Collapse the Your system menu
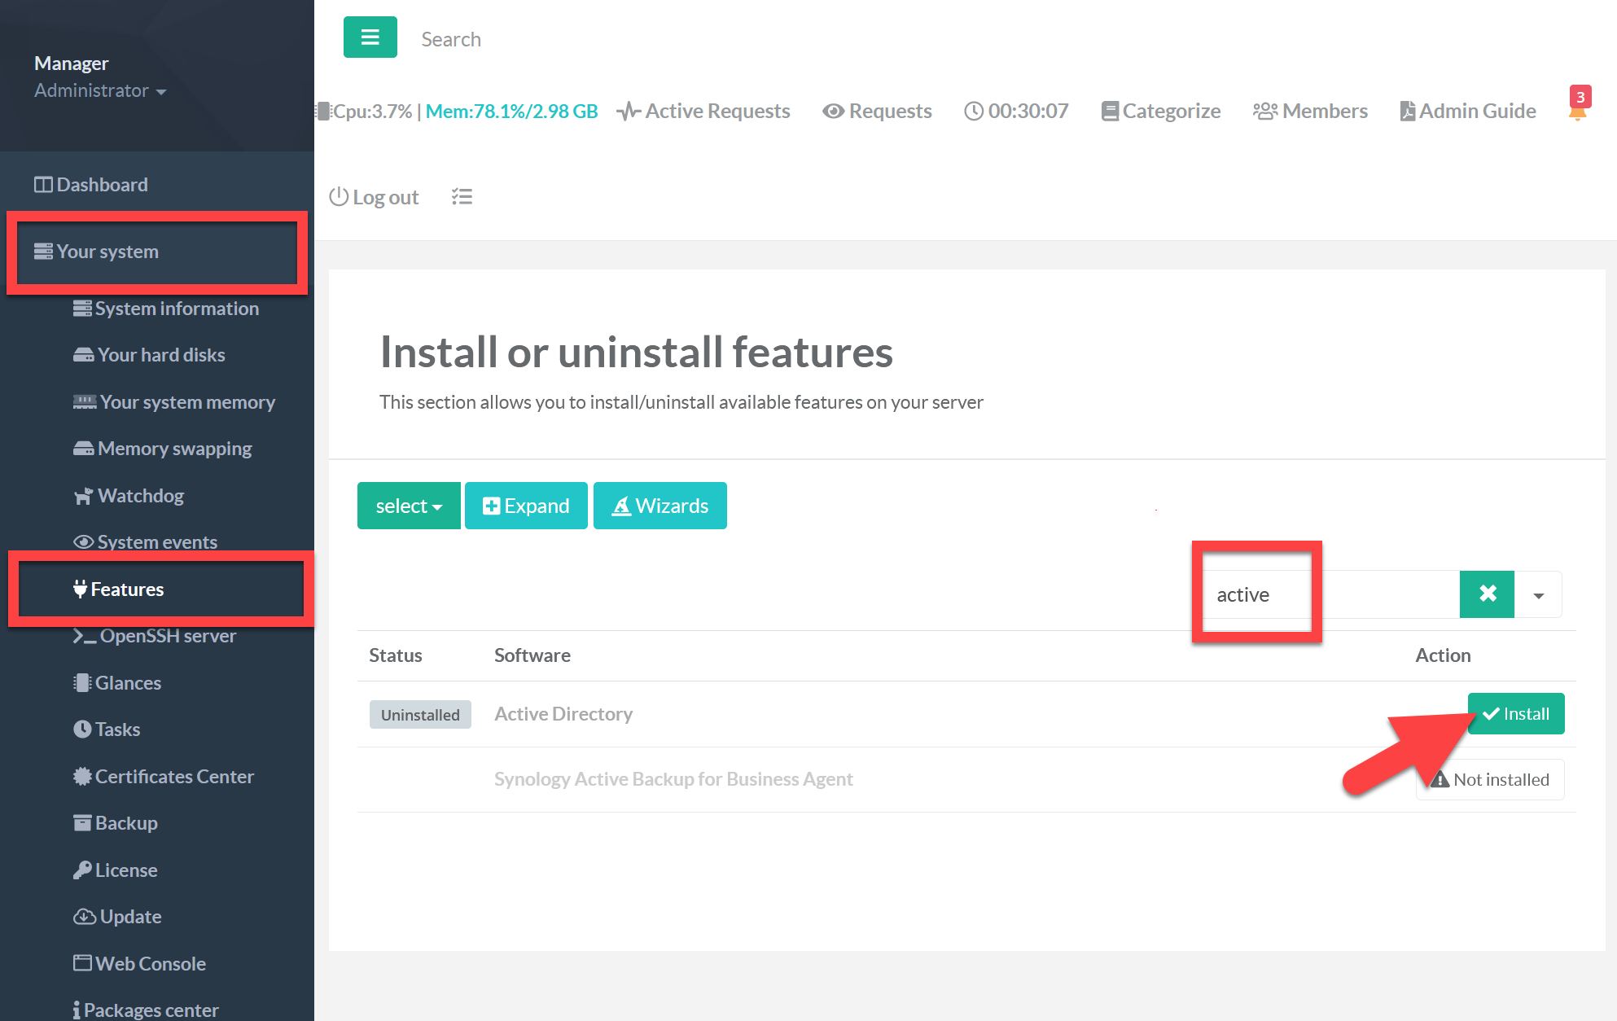 pos(107,252)
